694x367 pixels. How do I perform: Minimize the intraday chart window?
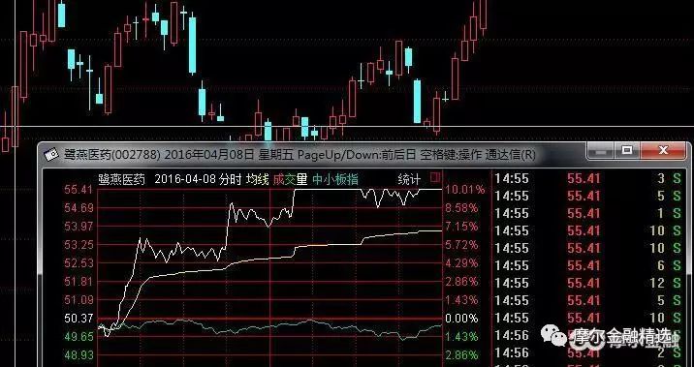pos(601,151)
